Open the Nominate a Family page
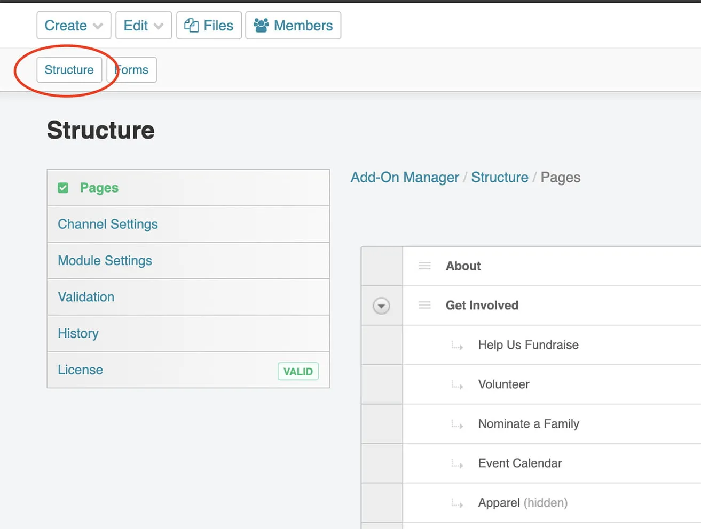The height and width of the screenshot is (529, 701). coord(529,424)
